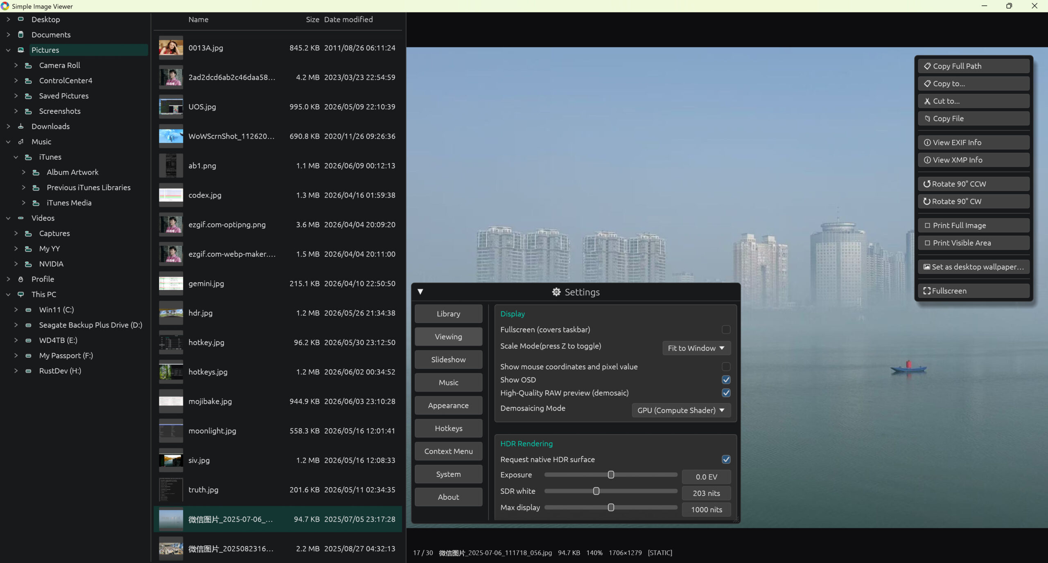Click the Fullscreen corners icon

pyautogui.click(x=927, y=291)
